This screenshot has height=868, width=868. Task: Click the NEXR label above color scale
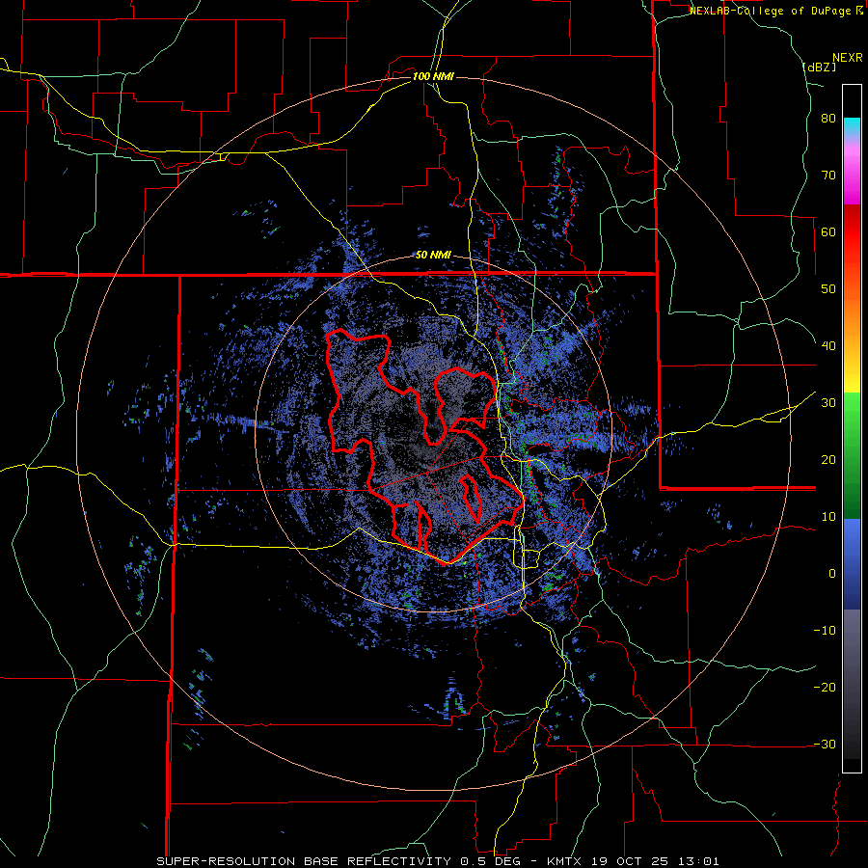tap(848, 58)
